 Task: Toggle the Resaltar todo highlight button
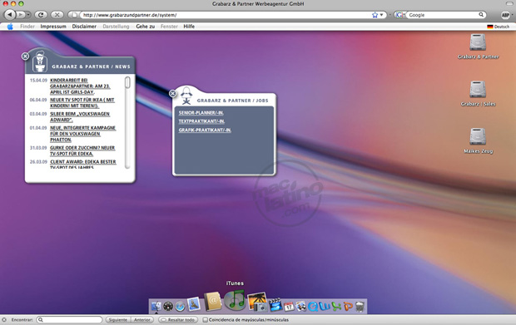click(x=178, y=319)
